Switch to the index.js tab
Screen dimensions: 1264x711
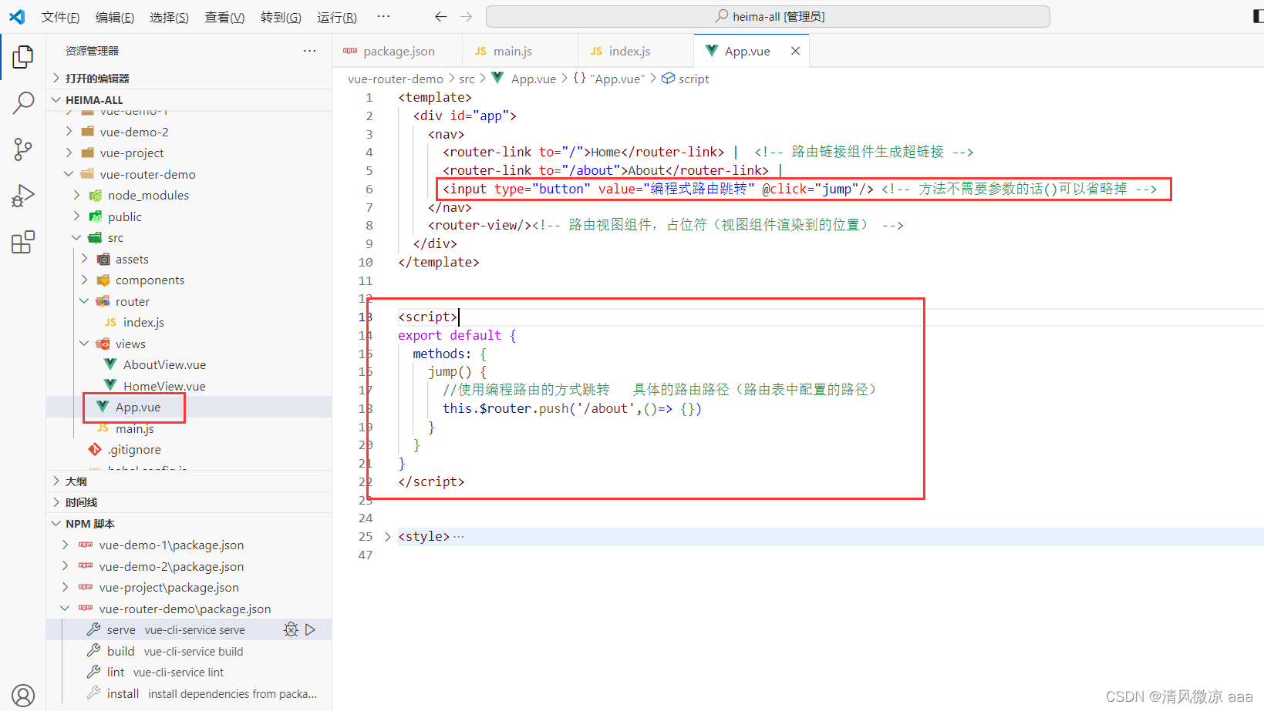point(636,51)
